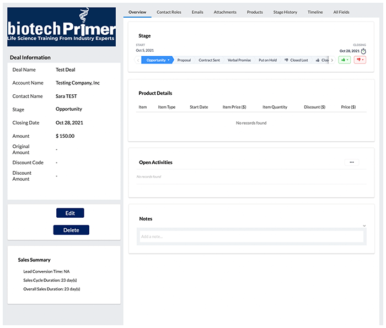Expand the Notes sort chevron
This screenshot has height=328, width=386.
(x=364, y=225)
